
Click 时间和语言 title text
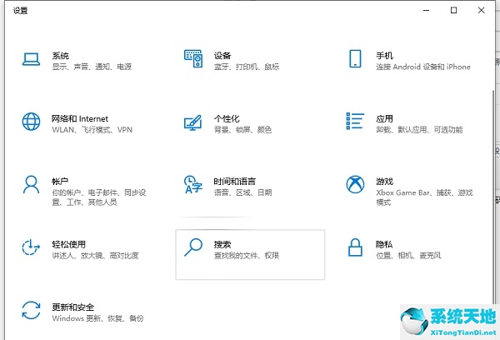(x=235, y=182)
